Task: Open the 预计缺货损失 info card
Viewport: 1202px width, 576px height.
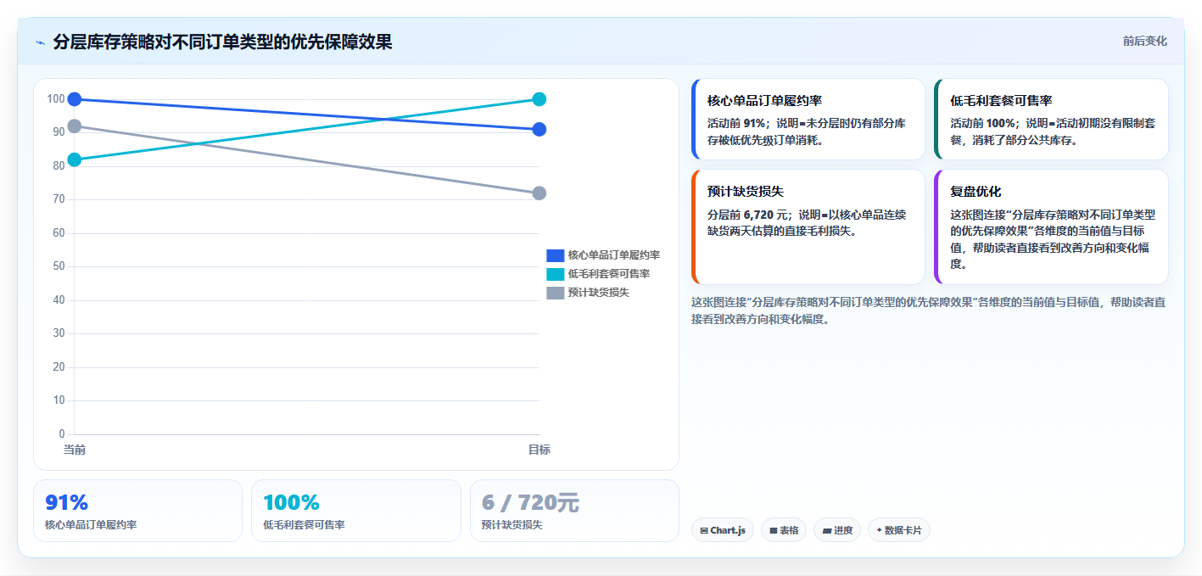Action: point(808,227)
